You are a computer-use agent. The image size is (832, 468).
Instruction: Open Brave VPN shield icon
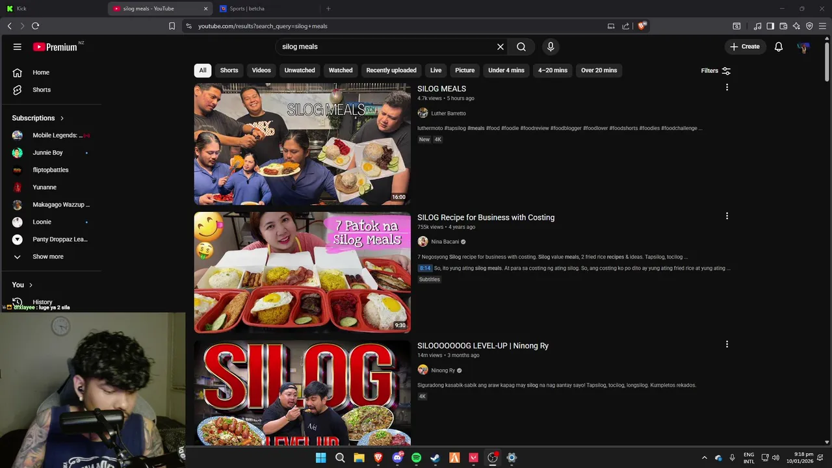click(x=809, y=26)
